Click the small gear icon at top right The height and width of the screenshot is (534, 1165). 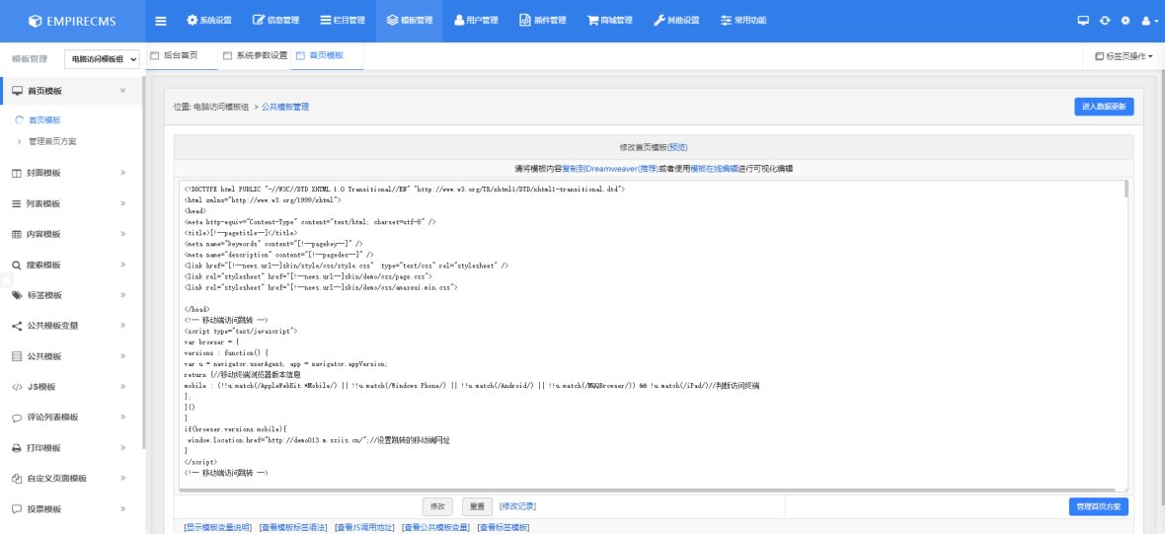[1126, 21]
